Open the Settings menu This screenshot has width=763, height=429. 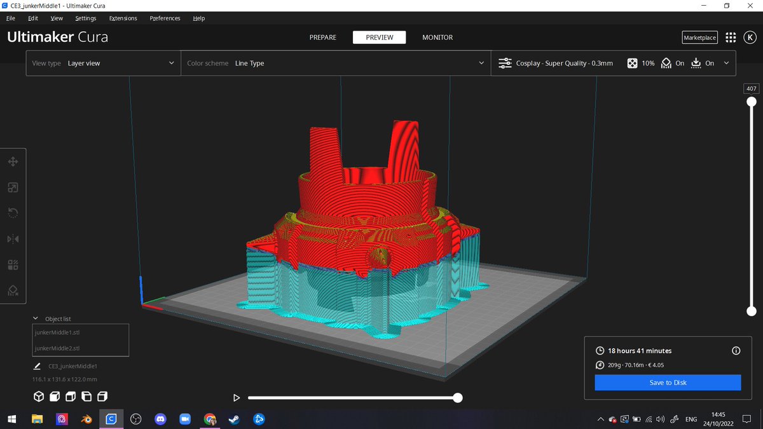85,18
